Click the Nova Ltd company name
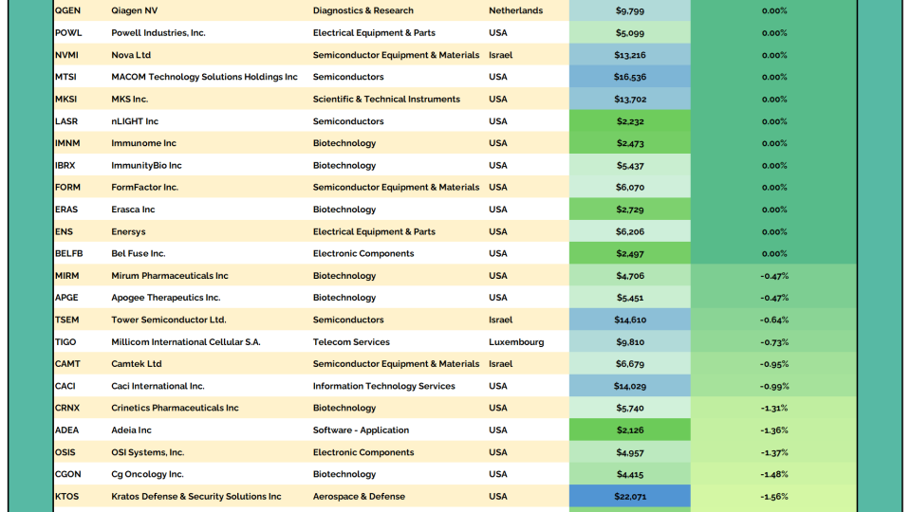 131,55
